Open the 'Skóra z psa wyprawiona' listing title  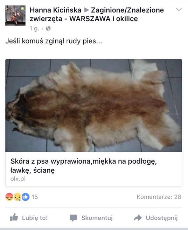[84, 166]
